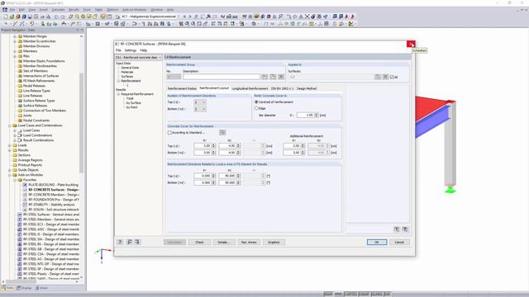Click the New file icon in the RFEM toolbar

tap(6, 16)
